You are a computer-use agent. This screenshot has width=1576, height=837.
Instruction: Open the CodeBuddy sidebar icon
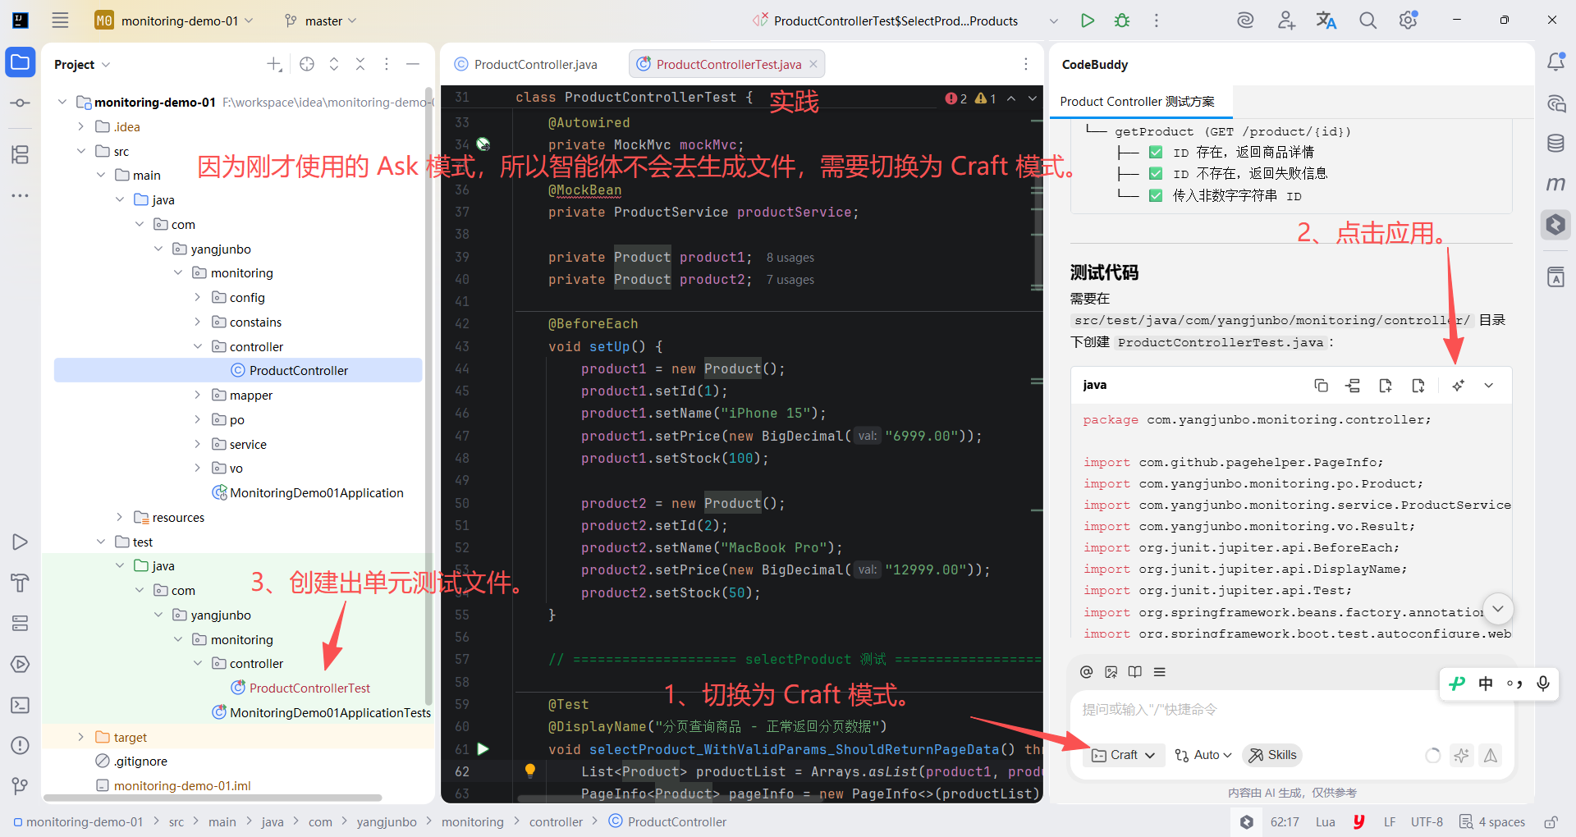[x=1555, y=224]
